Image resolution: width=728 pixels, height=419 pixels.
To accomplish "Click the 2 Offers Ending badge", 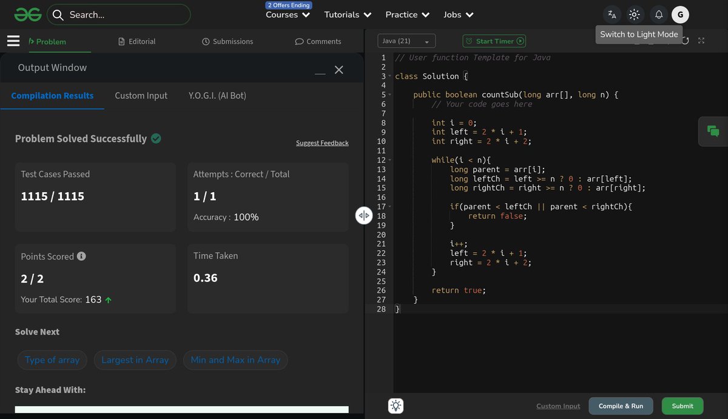I will click(x=289, y=5).
